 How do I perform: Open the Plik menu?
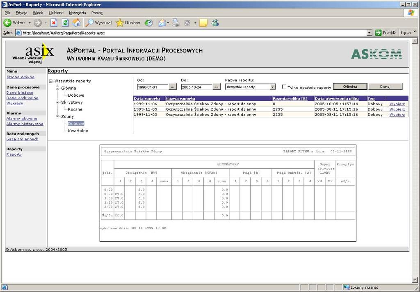(7, 13)
